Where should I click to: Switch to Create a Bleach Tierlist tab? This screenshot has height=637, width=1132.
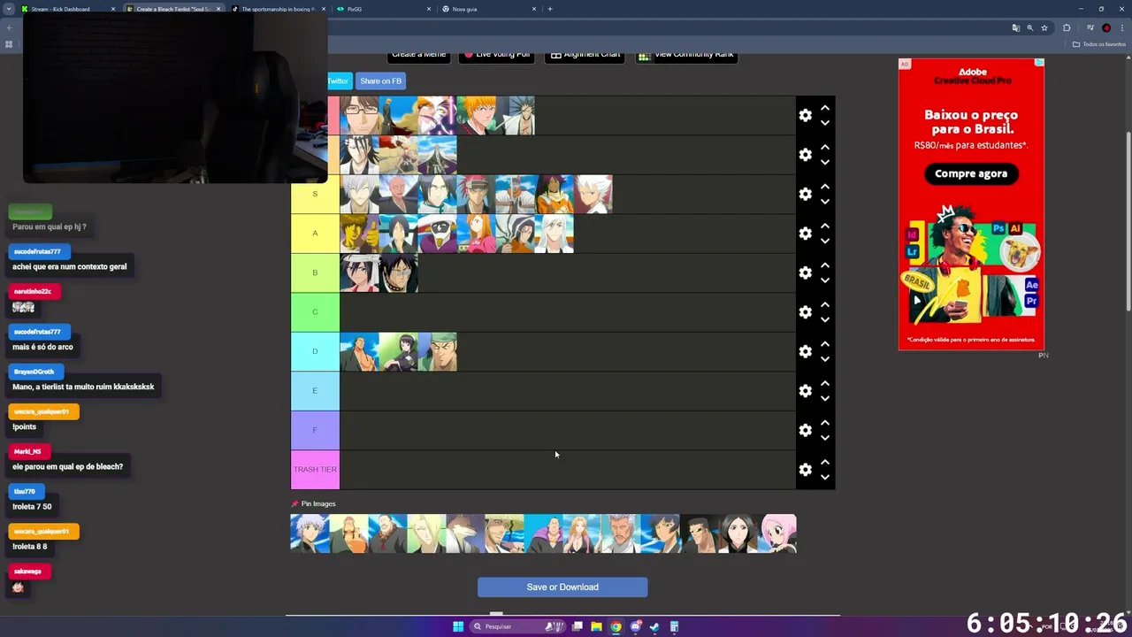click(174, 9)
